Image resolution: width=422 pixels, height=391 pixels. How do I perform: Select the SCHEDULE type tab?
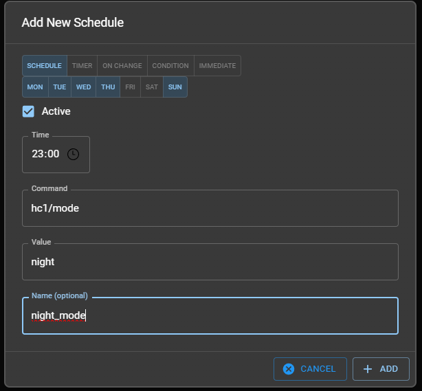click(45, 66)
